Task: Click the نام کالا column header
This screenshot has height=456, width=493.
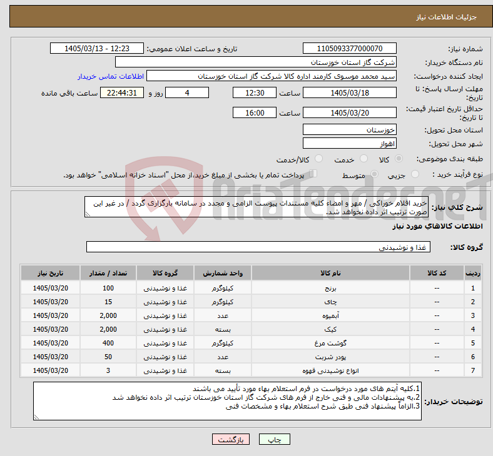Action: coord(330,273)
